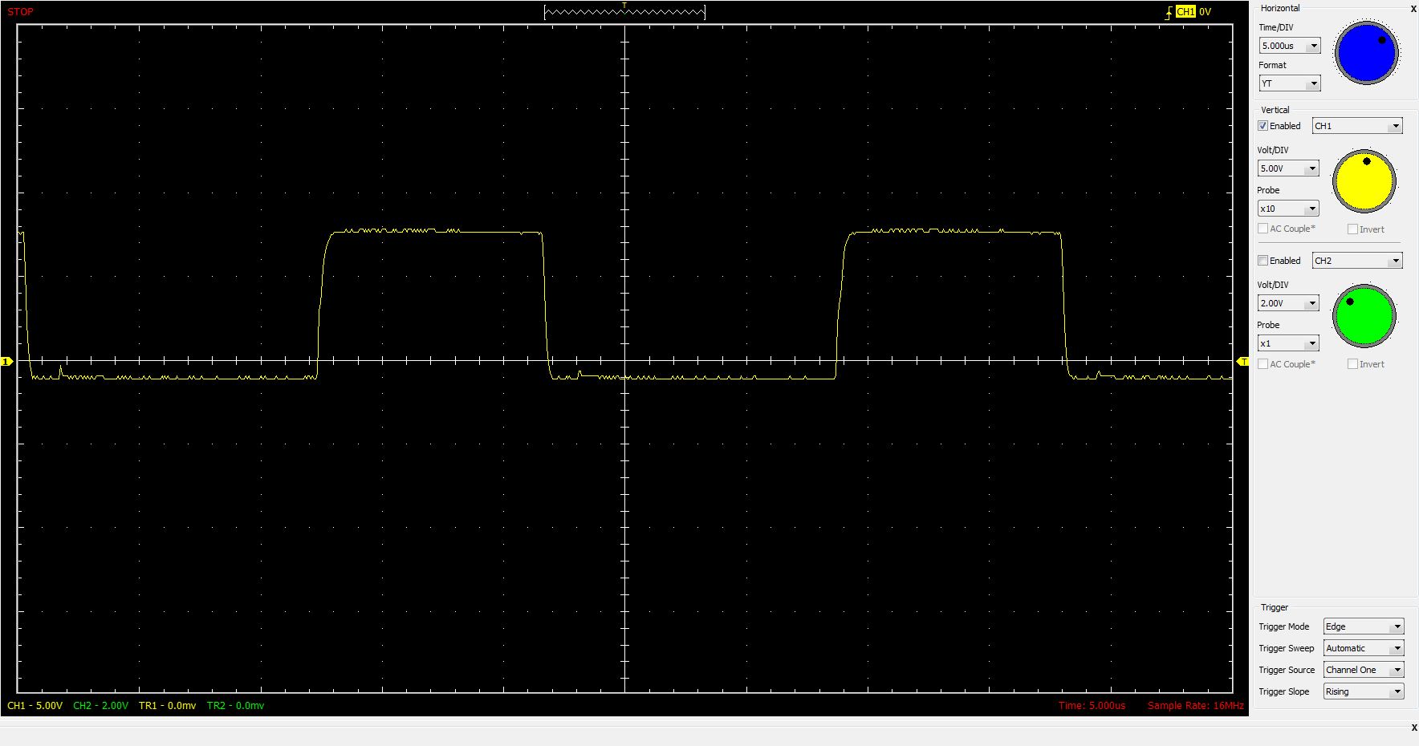
Task: Click the yellow CH1 Volt/DIV knob
Action: (x=1364, y=181)
